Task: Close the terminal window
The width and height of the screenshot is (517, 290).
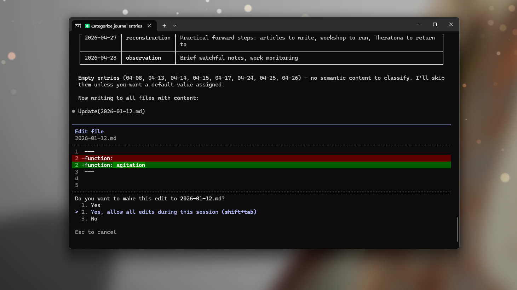Action: 451,24
